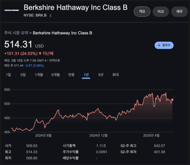Click the 주가수익률 value 0.0091
190x165 pixels.
click(102, 152)
